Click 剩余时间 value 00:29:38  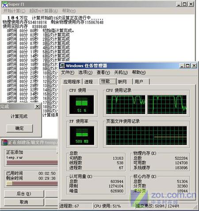[47, 179]
